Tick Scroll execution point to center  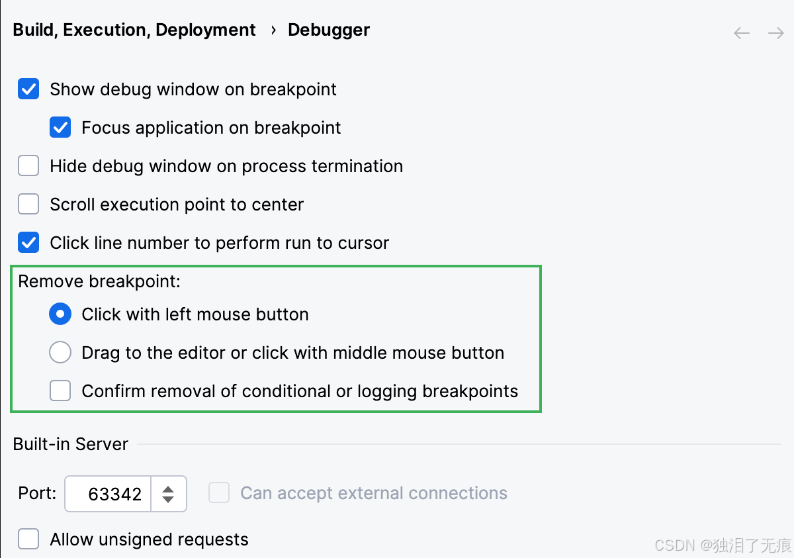coord(28,204)
